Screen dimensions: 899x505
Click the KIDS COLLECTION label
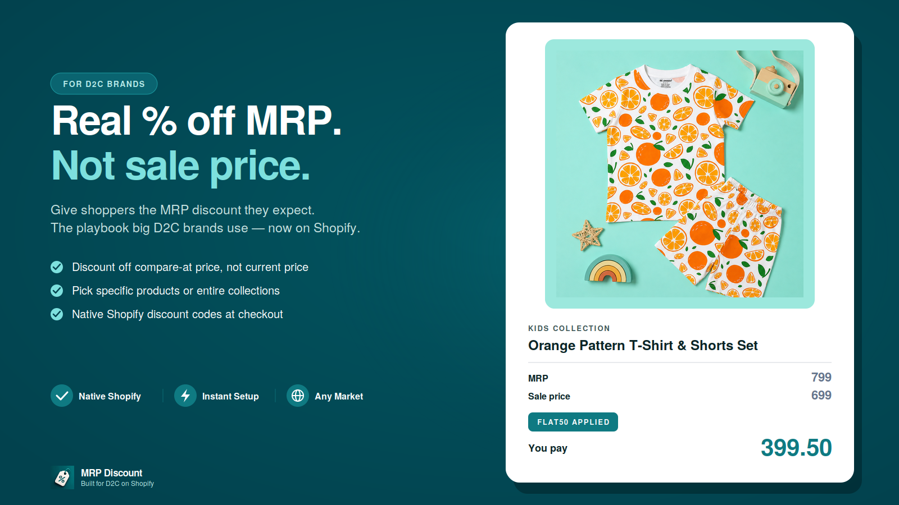(569, 328)
